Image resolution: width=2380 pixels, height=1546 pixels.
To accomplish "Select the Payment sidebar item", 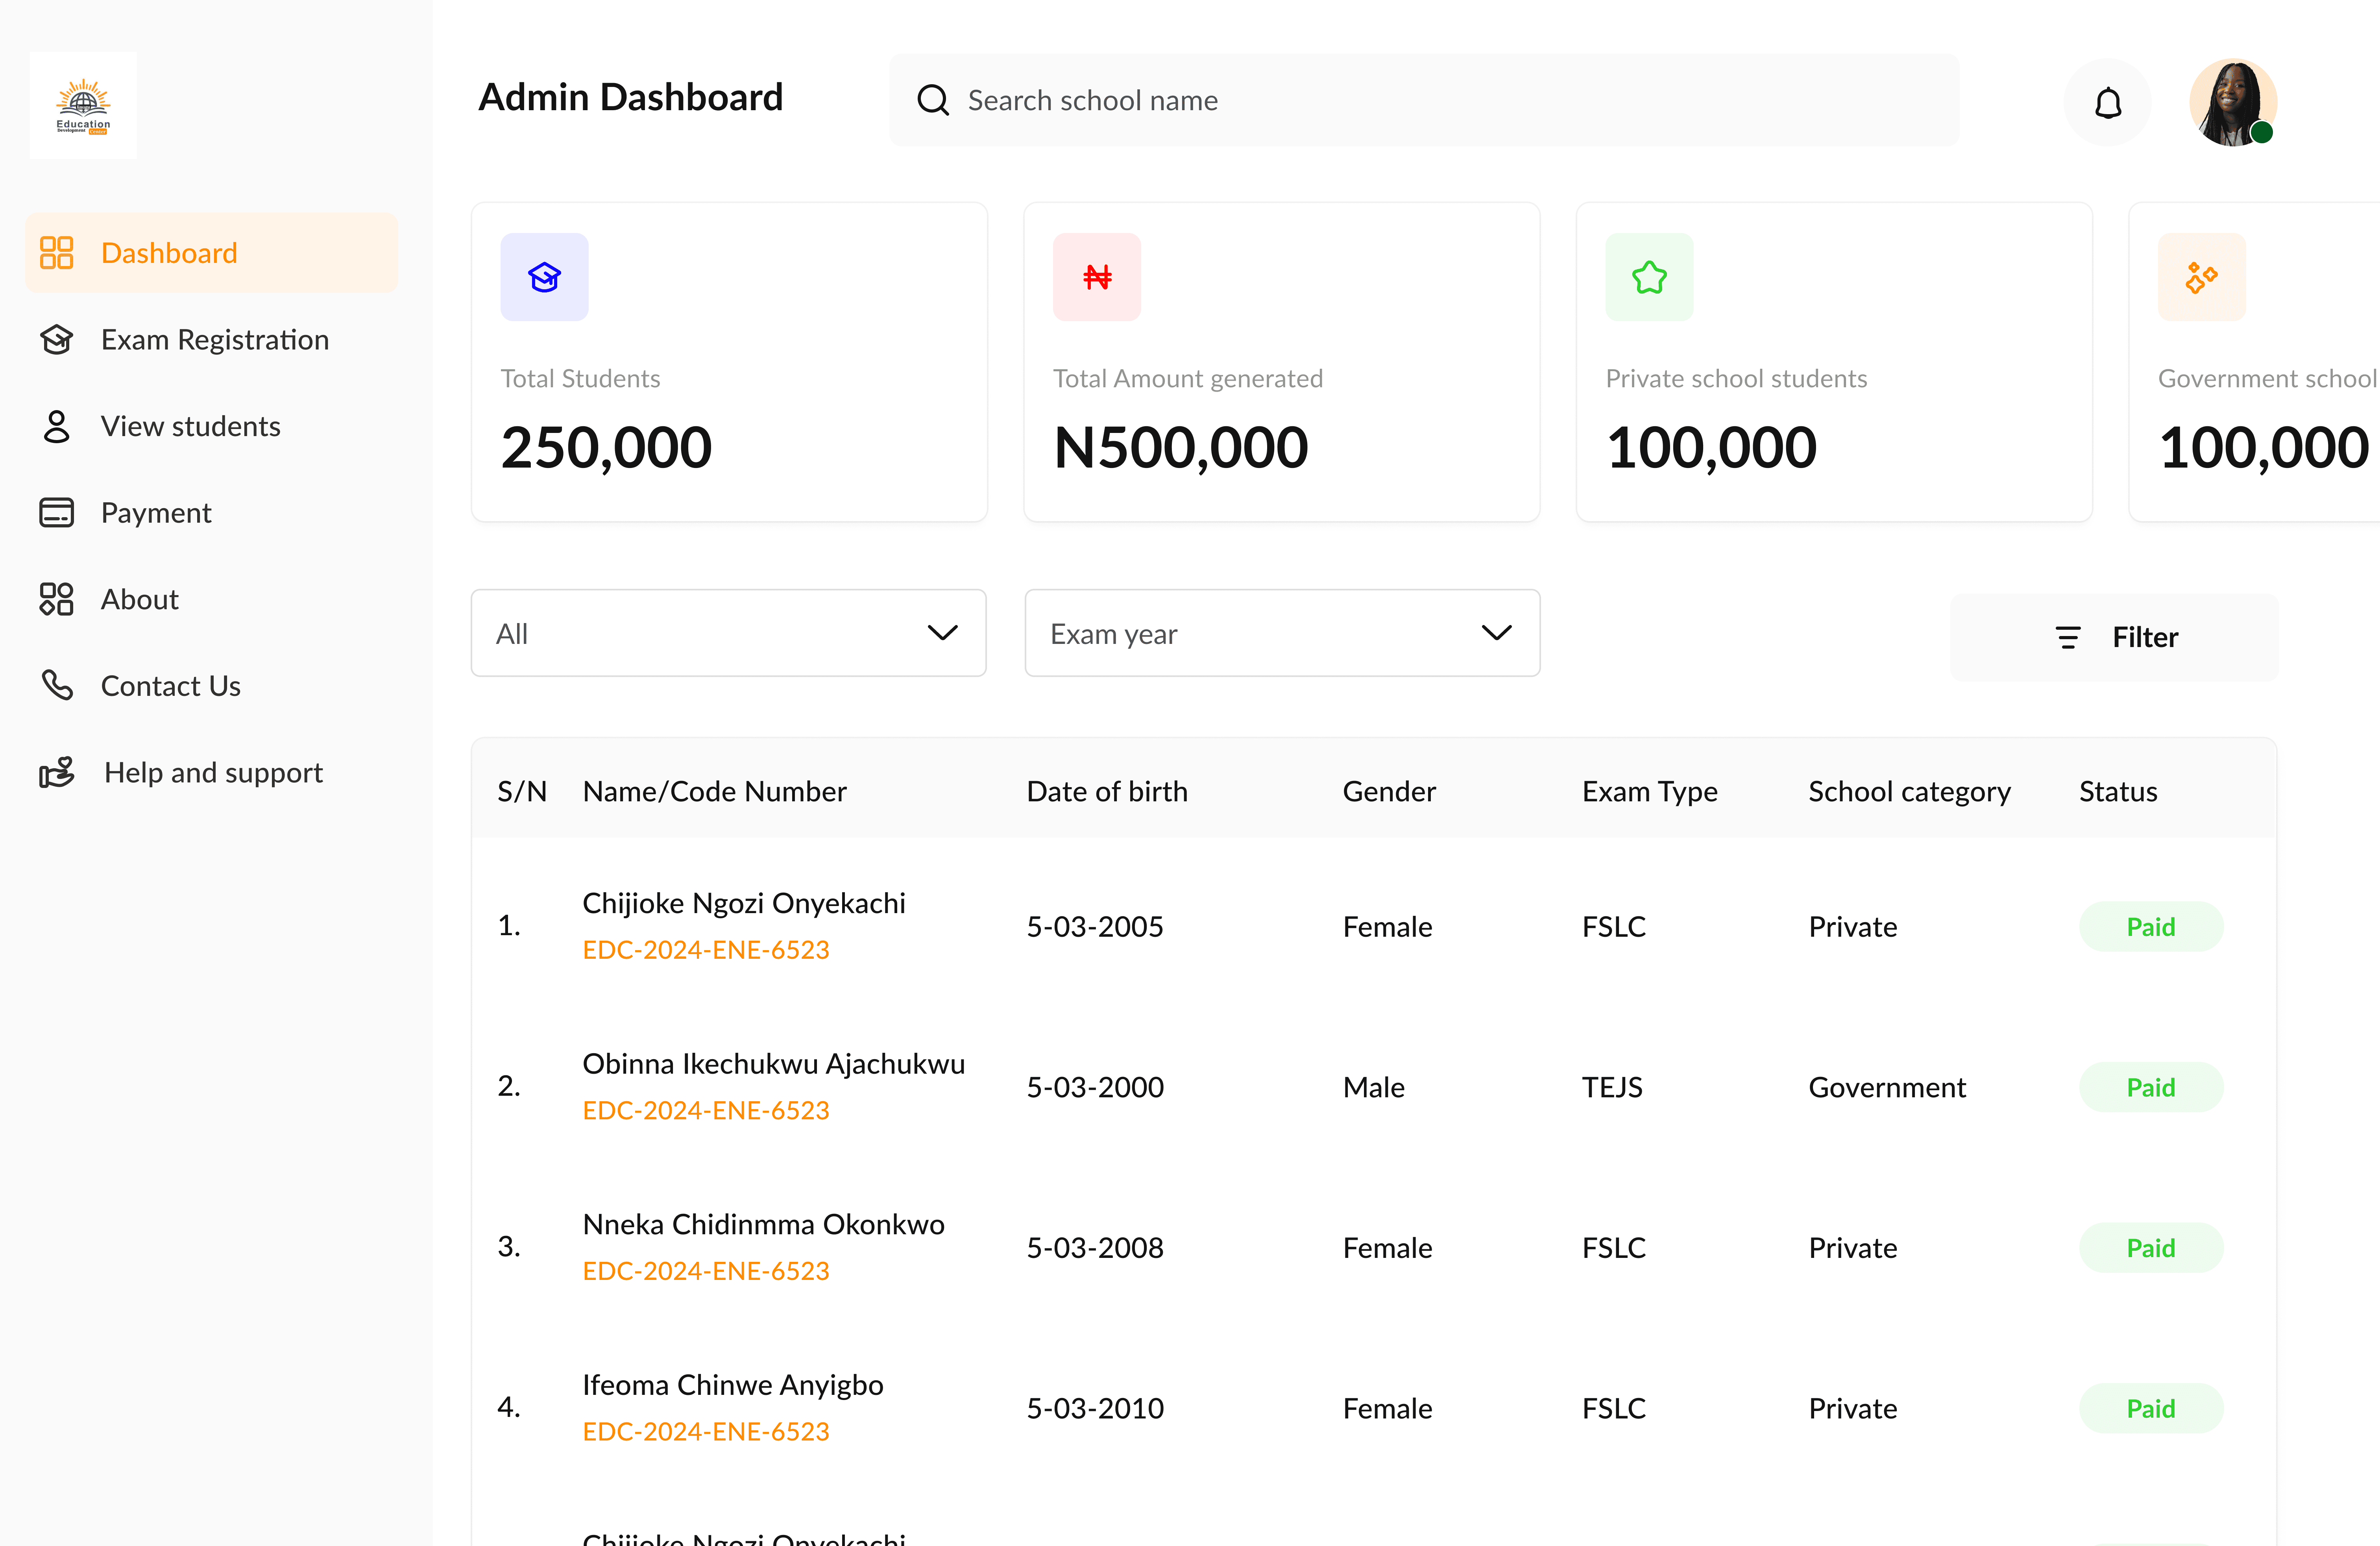I will point(156,513).
